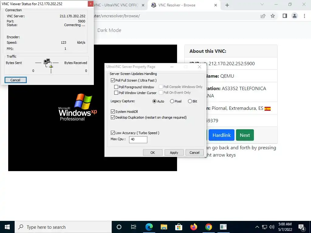Open Chrome profile avatar
Image resolution: width=311 pixels, height=233 pixels.
click(x=295, y=16)
